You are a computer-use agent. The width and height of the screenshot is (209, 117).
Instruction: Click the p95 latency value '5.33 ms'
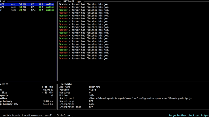(x=48, y=104)
